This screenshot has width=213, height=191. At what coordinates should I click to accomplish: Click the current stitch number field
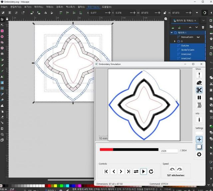click(x=169, y=151)
